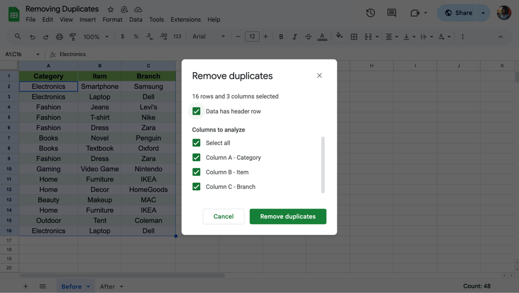This screenshot has height=293, width=519.
Task: Click the font size input field
Action: pyautogui.click(x=252, y=37)
